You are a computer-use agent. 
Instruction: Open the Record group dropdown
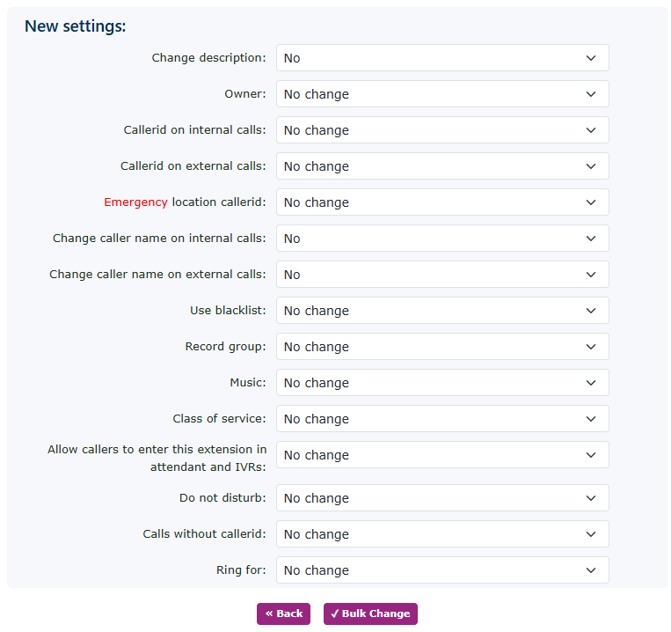[x=441, y=347]
